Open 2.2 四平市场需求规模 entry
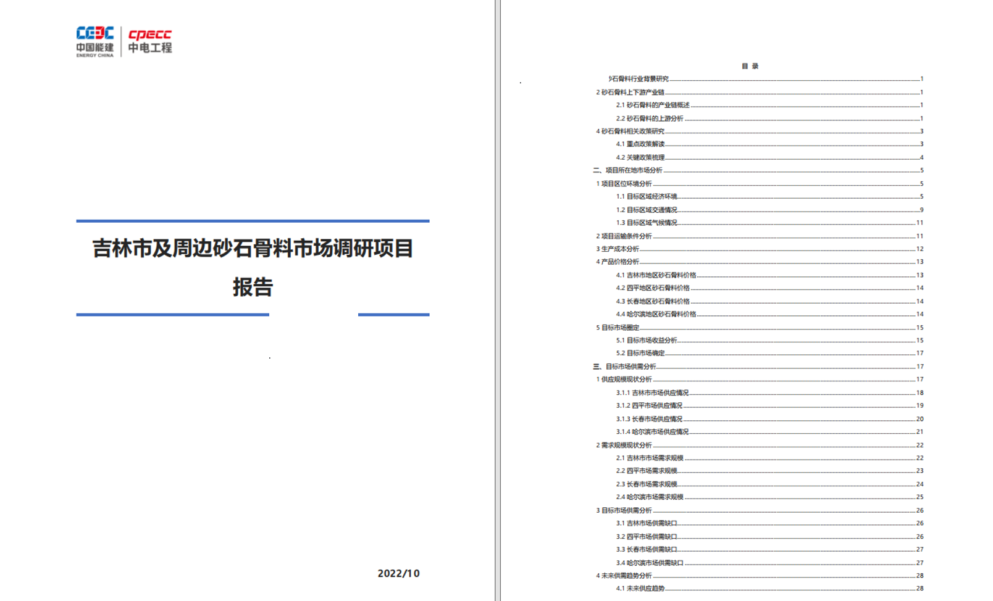993x601 pixels. click(647, 471)
